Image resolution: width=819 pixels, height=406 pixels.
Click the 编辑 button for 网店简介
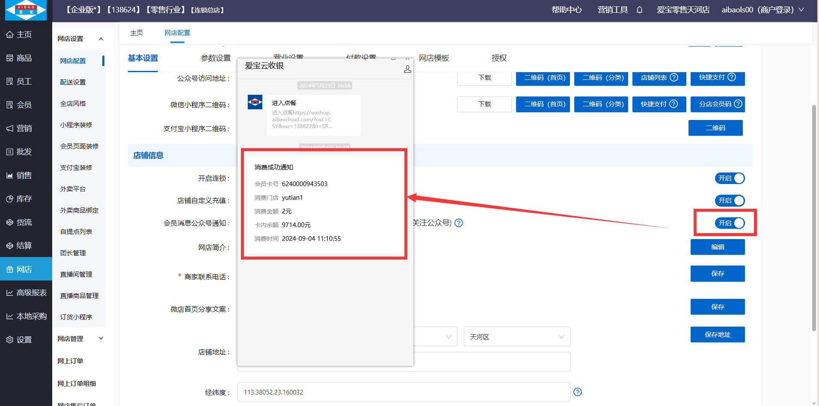(717, 247)
